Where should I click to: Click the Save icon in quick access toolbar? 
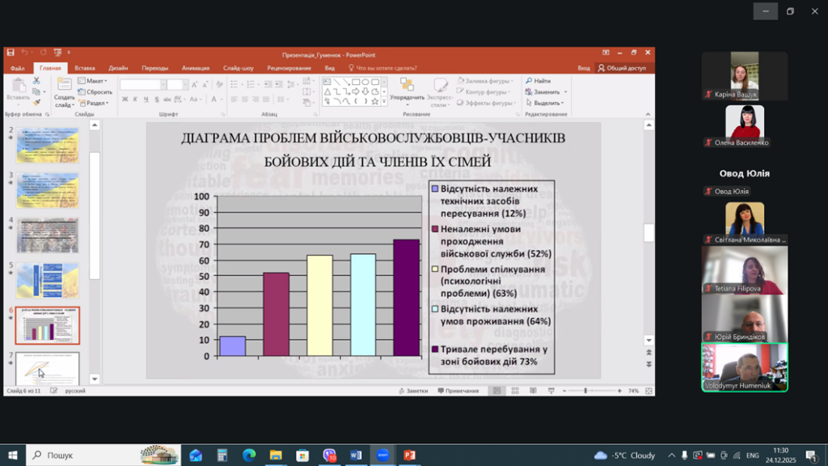click(x=11, y=53)
